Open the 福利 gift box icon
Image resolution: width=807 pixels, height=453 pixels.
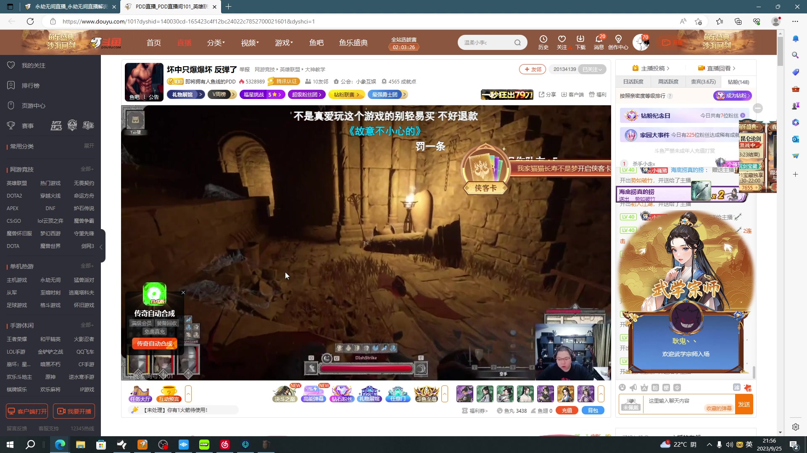[598, 95]
